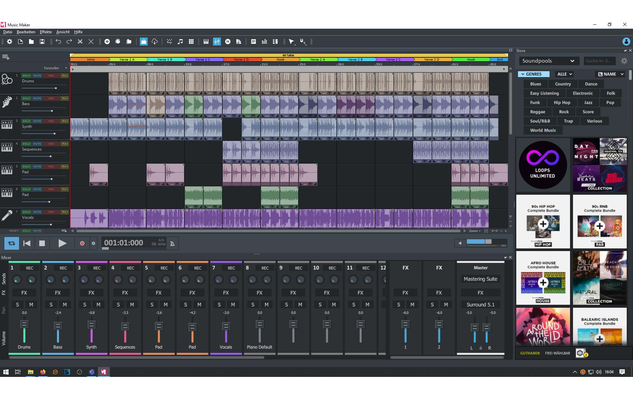Open the Datei menu
The width and height of the screenshot is (633, 398).
[x=8, y=32]
